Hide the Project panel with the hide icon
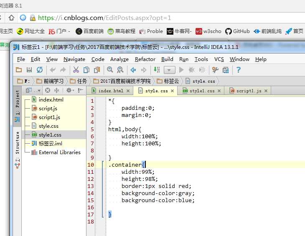This screenshot has width=305, height=236. (80, 90)
